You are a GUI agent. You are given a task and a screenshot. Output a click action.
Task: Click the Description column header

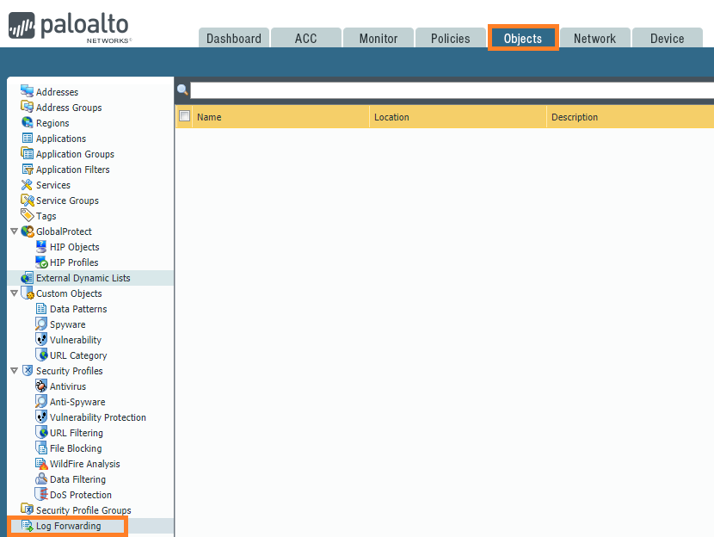coord(575,117)
